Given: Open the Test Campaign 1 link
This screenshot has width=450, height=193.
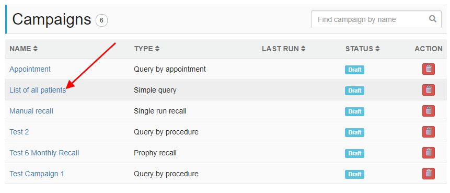Looking at the screenshot, I should tap(37, 174).
